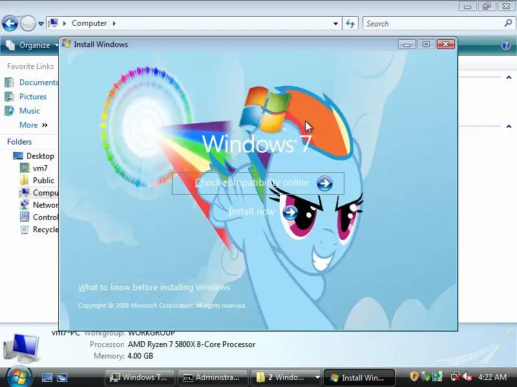
Task: Click the network disconnected tray icon
Action: tap(456, 376)
